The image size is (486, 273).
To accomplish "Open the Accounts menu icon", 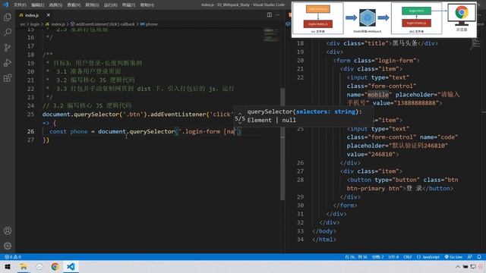I will point(8,231).
